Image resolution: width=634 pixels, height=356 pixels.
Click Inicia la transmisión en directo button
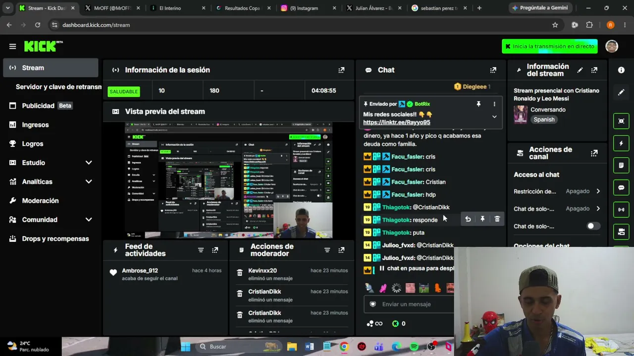click(550, 46)
